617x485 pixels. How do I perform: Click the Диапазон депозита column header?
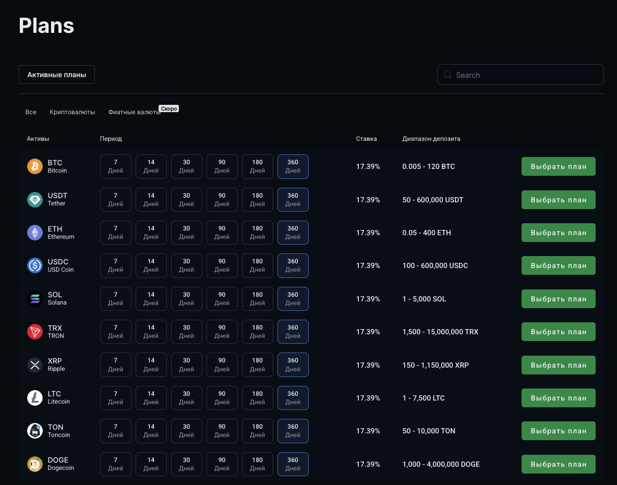[x=431, y=138]
